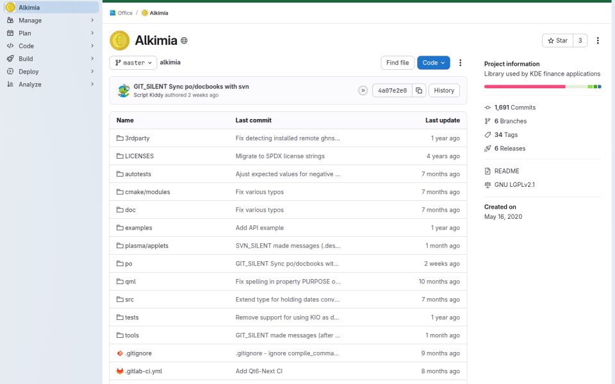Open GIT_SILENT Sync po/docbooks commit title
This screenshot has width=615, height=384.
pos(191,86)
